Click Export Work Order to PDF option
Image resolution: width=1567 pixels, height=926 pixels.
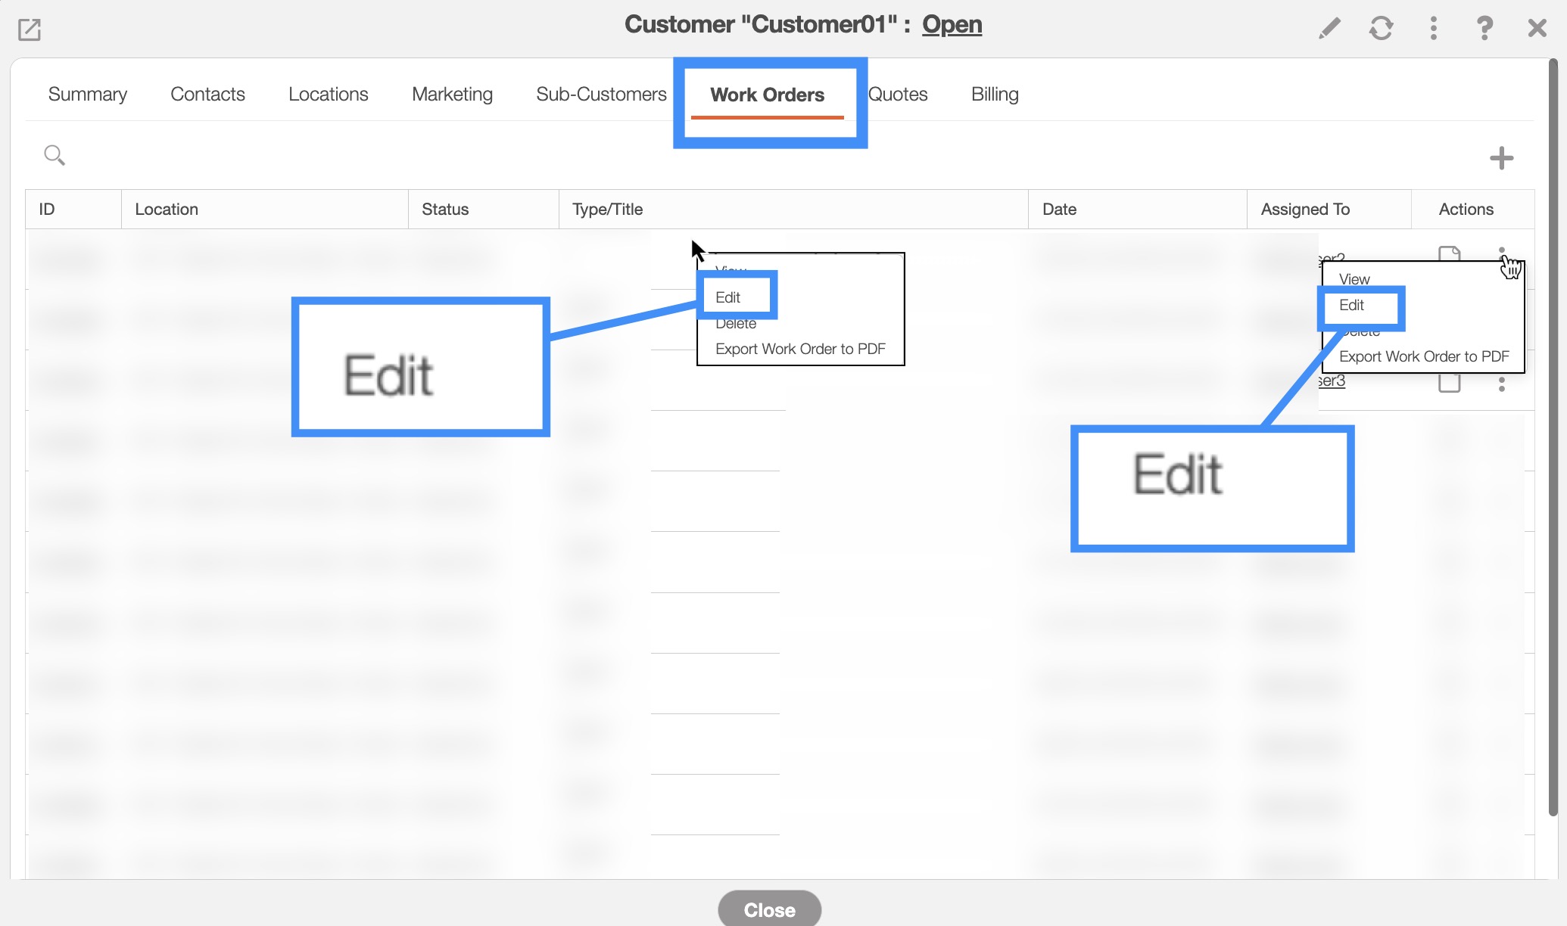(1424, 356)
